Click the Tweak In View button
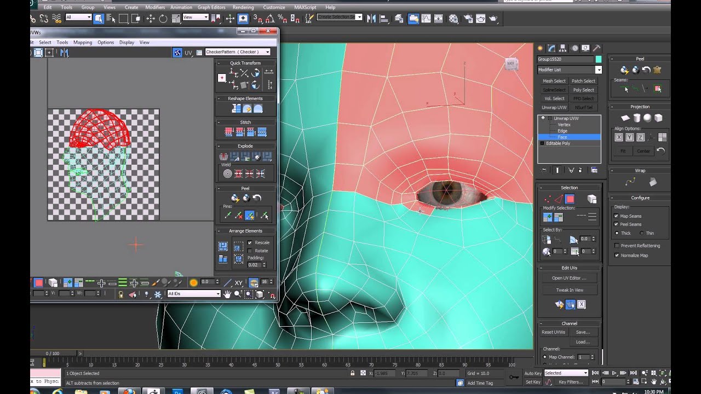 click(x=569, y=290)
